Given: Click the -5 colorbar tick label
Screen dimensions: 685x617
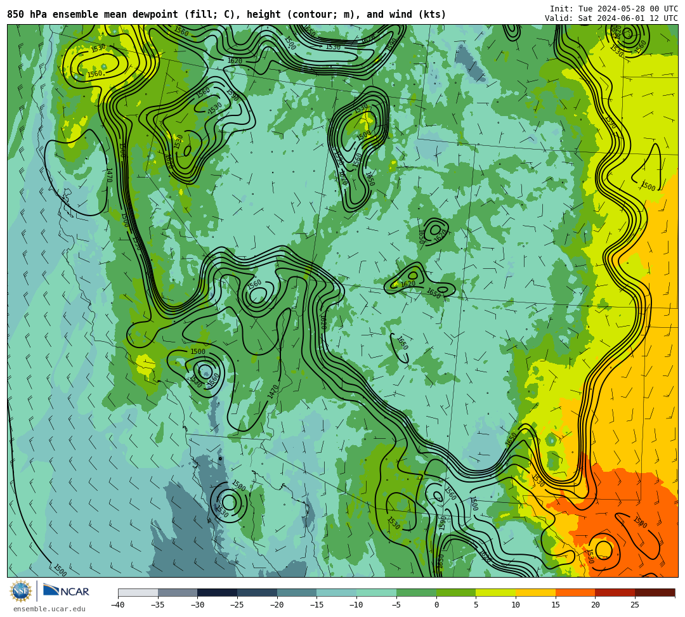Looking at the screenshot, I should coord(396,605).
